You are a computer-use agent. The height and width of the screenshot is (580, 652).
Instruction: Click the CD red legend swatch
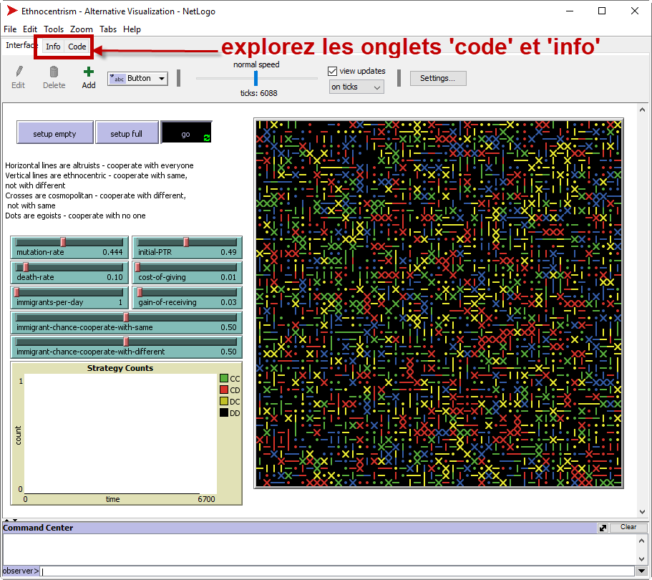click(224, 390)
